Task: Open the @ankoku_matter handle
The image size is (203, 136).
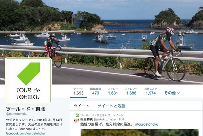Action: pyautogui.click(x=105, y=119)
